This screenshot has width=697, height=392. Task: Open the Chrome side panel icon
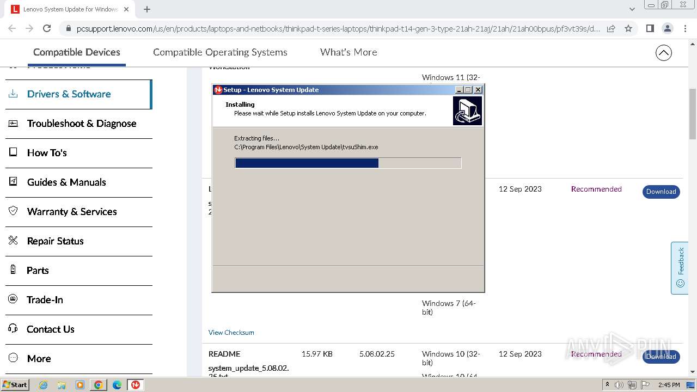[650, 28]
